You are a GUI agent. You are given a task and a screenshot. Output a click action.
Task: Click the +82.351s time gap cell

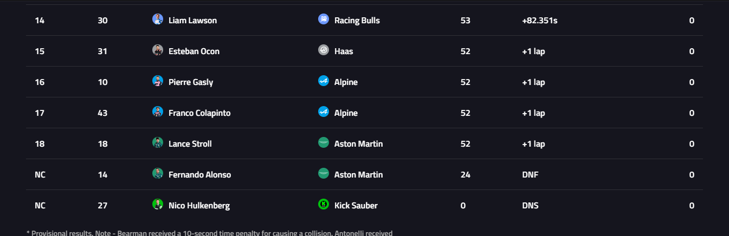539,21
